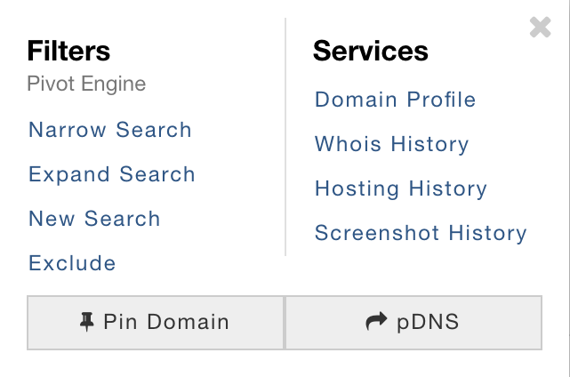
Task: Click the 'pDNS' label text in the button
Action: coord(428,323)
